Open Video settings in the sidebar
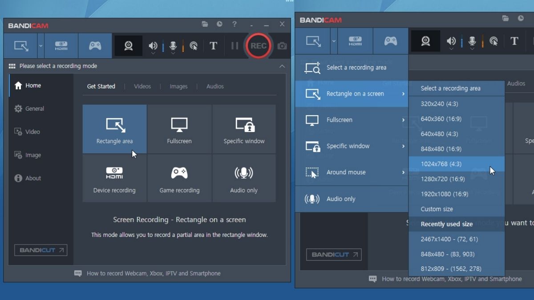This screenshot has width=534, height=300. pos(41,132)
